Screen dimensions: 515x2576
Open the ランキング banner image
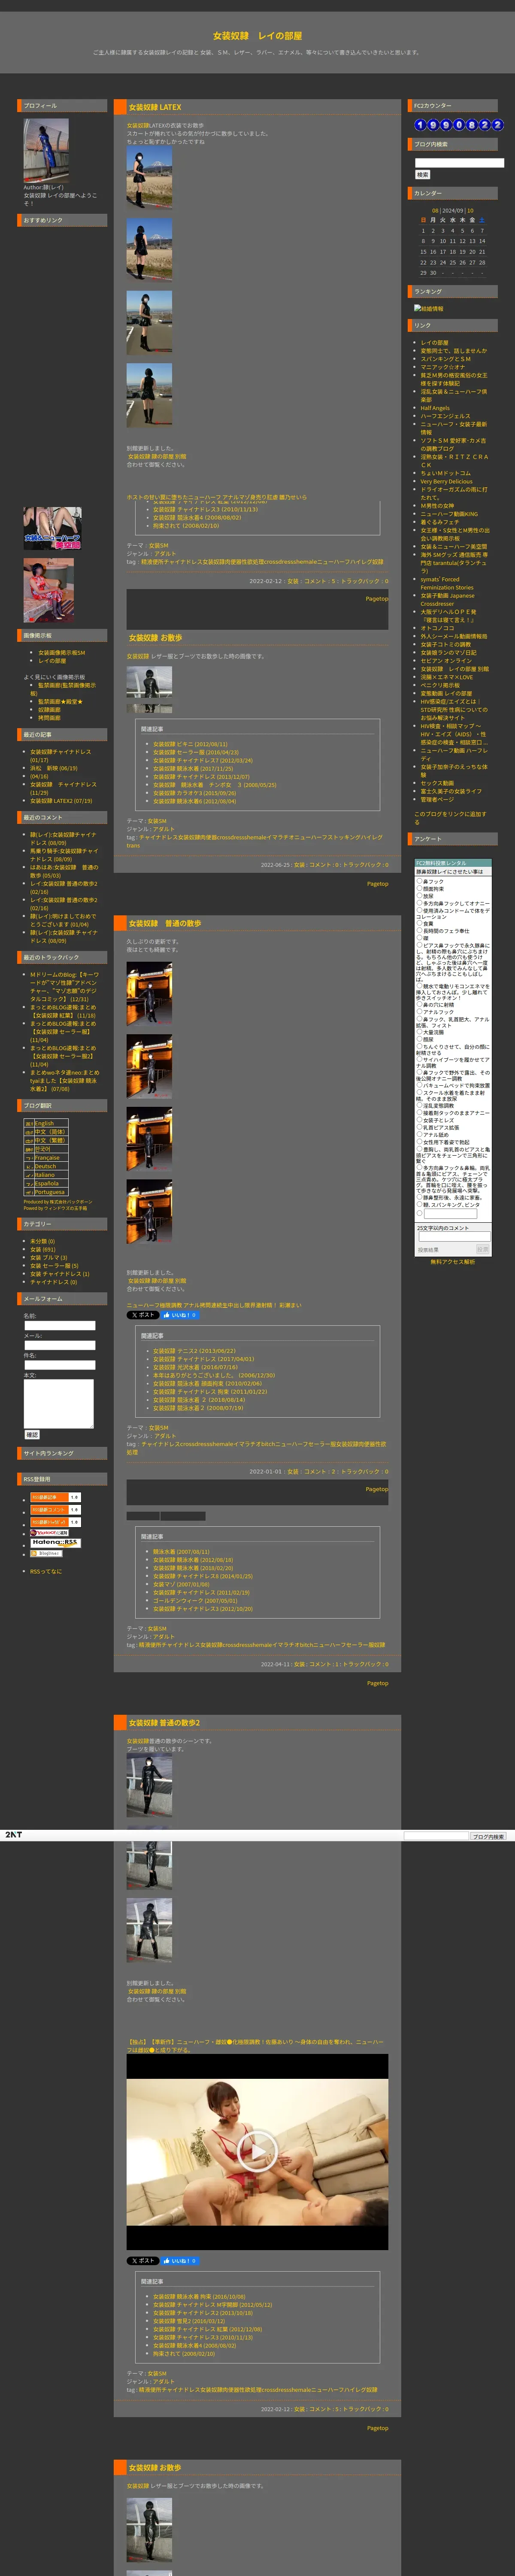(x=429, y=309)
